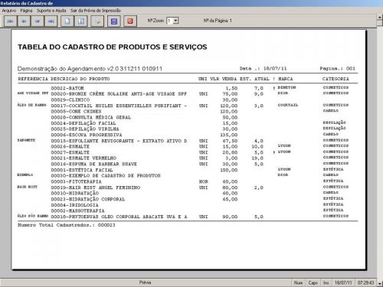Click the MARCA column header
The width and height of the screenshot is (383, 287).
[x=286, y=79]
